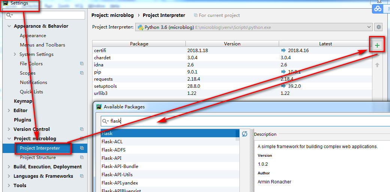Select File Colors settings
The image size is (390, 192).
[31, 63]
